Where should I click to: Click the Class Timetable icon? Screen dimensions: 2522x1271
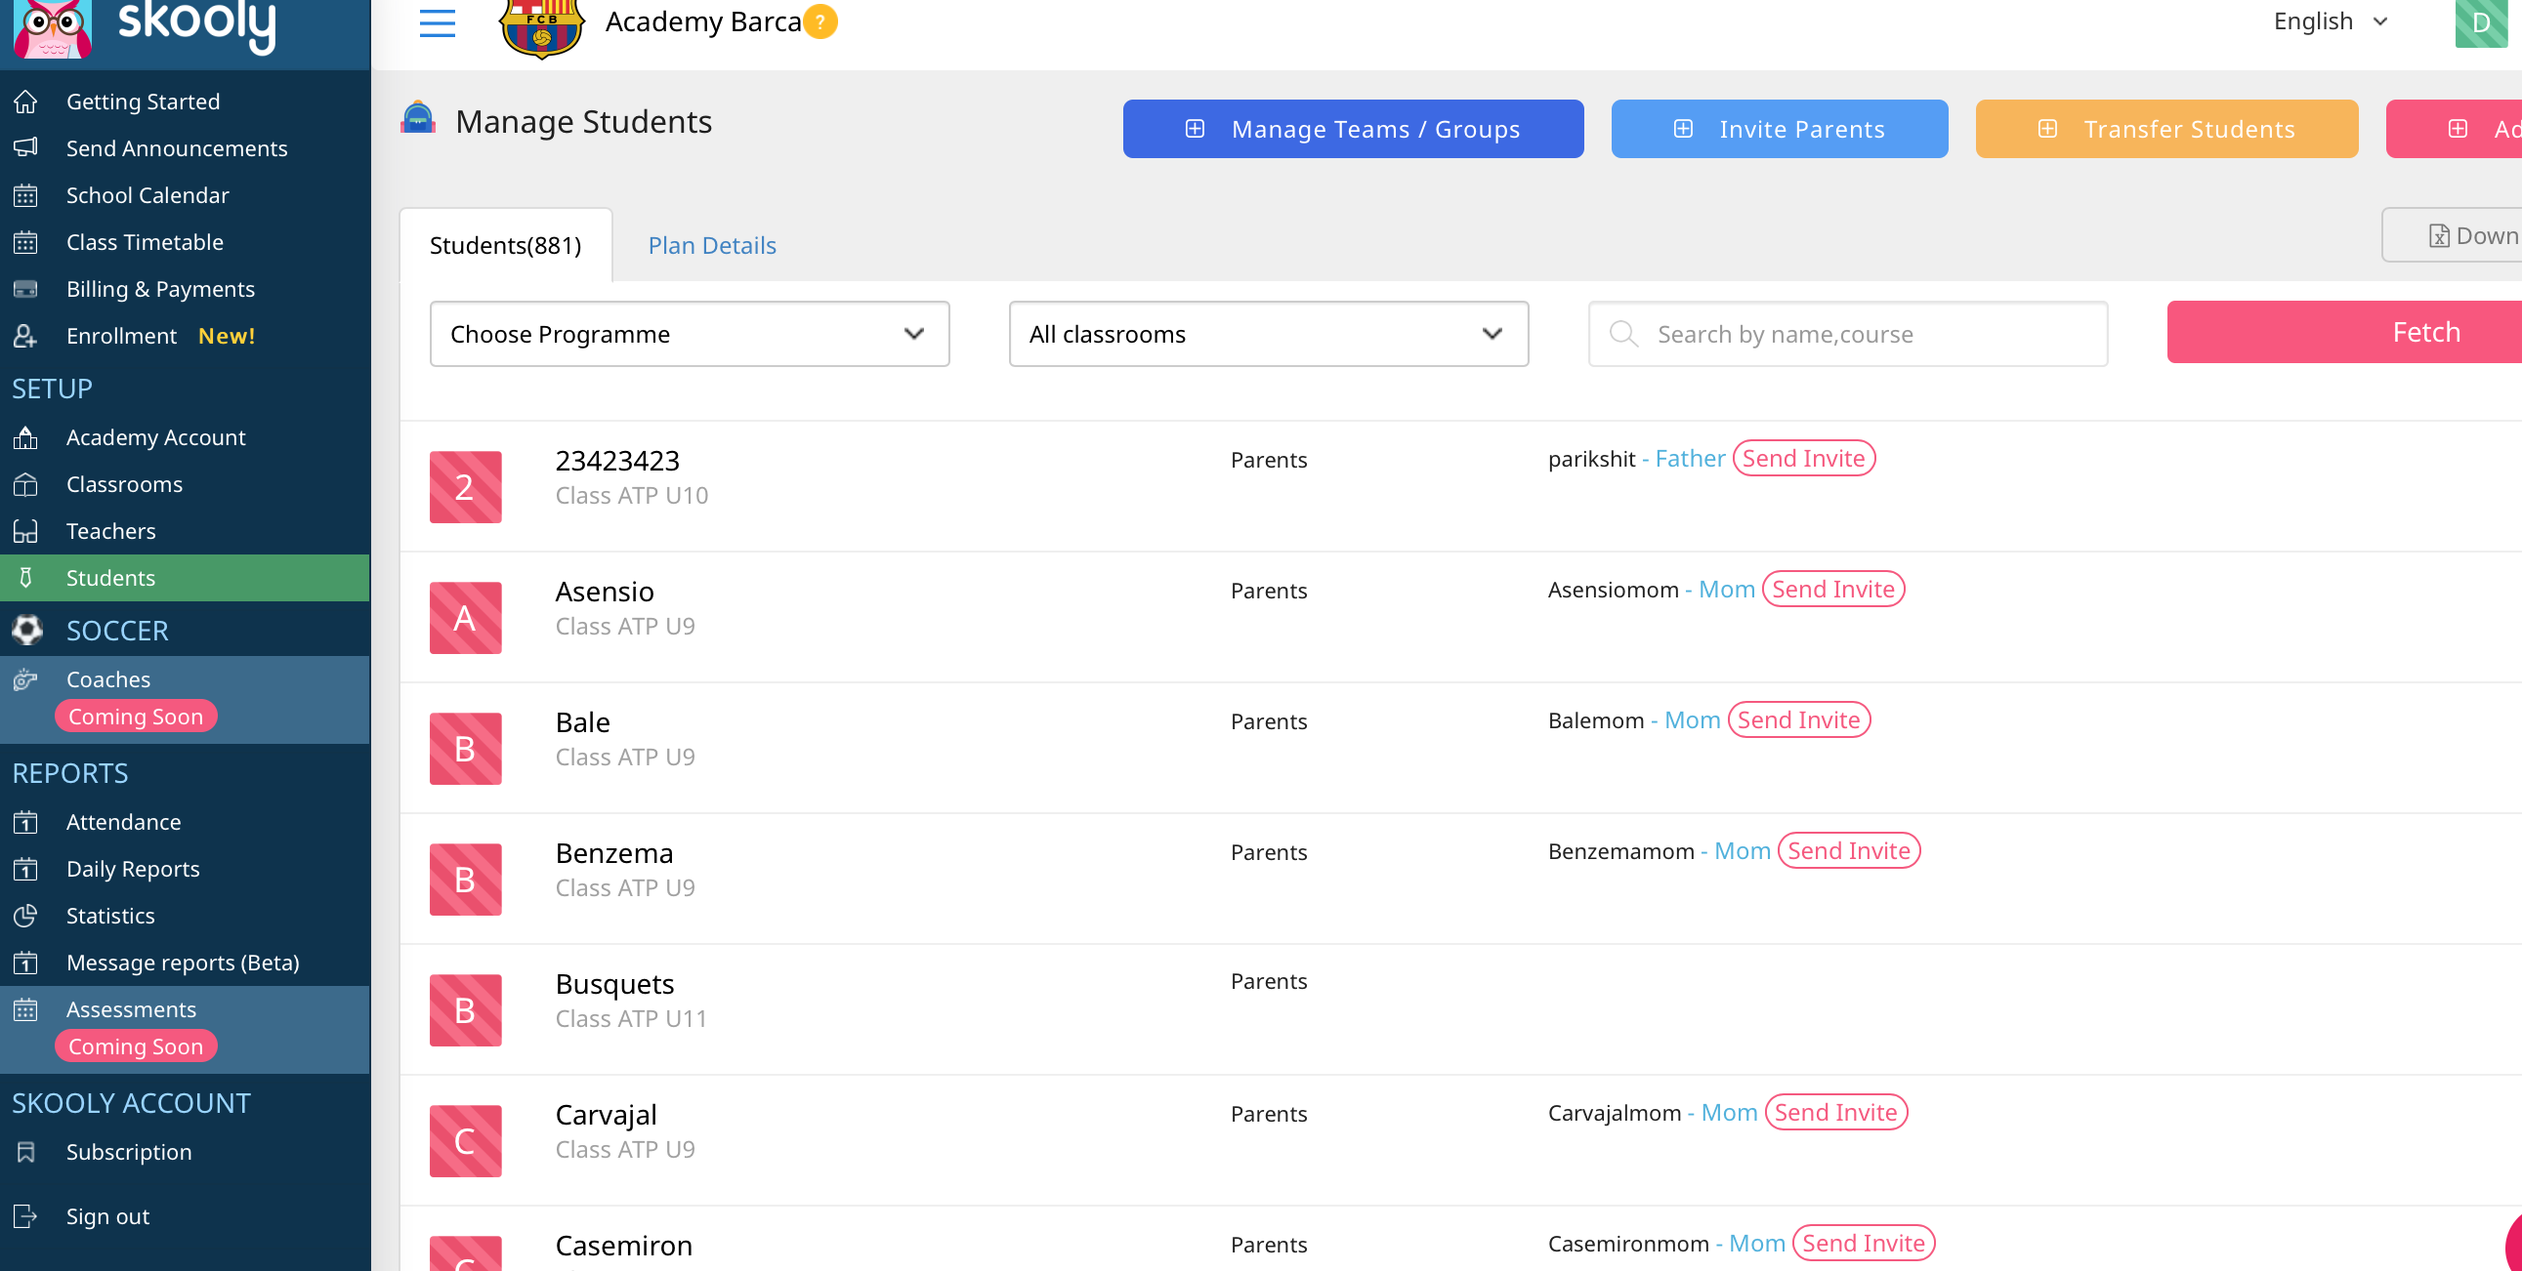click(x=26, y=242)
